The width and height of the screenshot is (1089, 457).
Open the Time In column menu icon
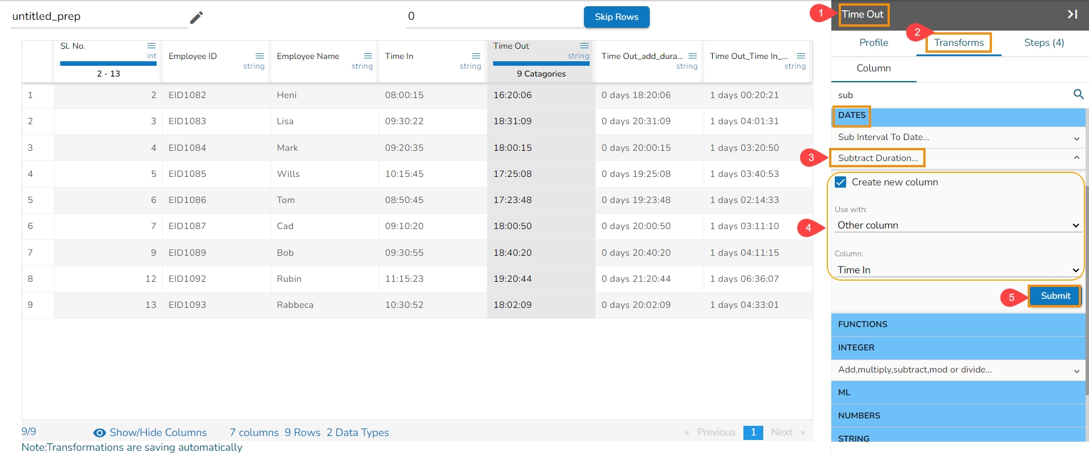(476, 56)
